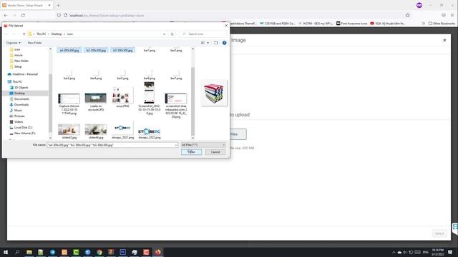The height and width of the screenshot is (257, 458).
Task: Close the Image modal with its X button
Action: pos(444,40)
